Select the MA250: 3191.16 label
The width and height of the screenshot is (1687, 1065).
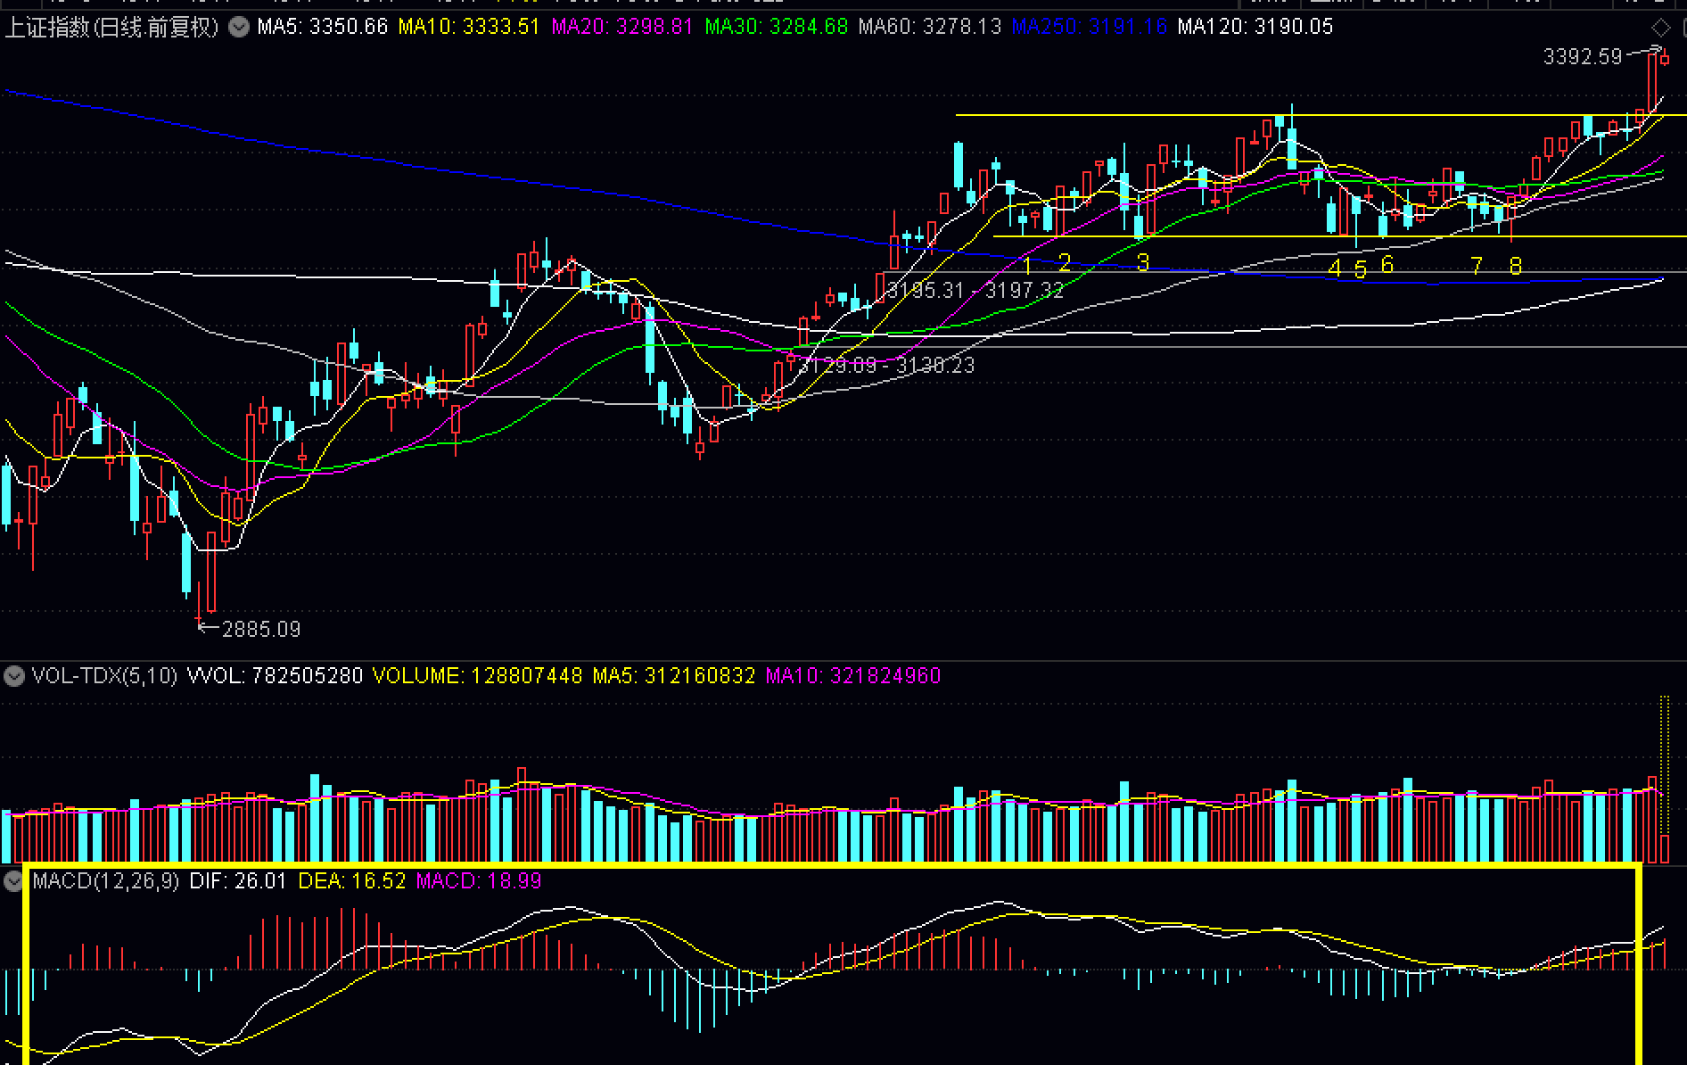1089,27
